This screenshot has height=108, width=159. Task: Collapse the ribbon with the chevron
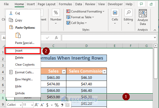coord(155,30)
